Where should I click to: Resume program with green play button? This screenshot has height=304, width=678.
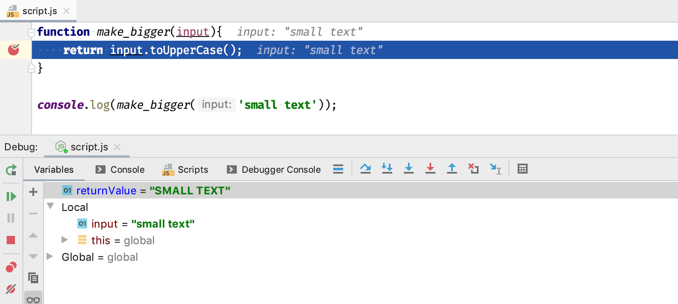pos(11,196)
